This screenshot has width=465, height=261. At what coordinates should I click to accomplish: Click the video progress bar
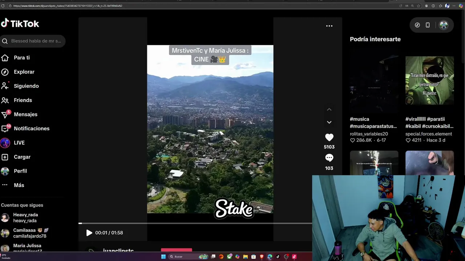(x=195, y=223)
